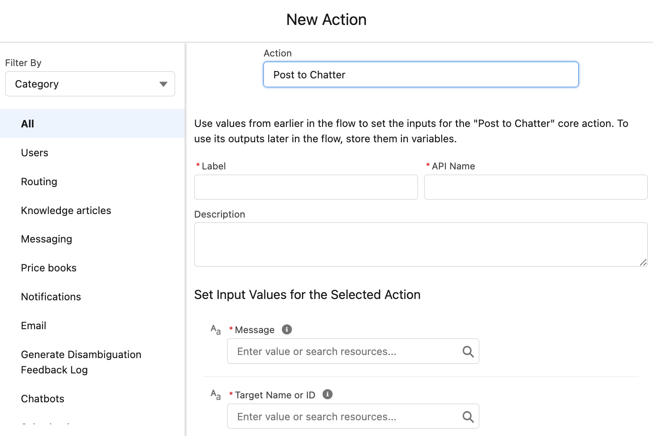Open the Knowledge articles category

66,210
